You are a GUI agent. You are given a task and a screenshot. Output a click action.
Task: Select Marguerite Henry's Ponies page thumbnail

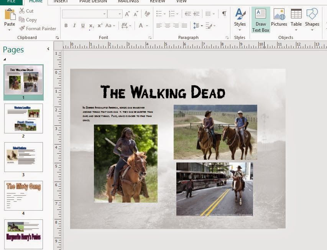coord(23,234)
